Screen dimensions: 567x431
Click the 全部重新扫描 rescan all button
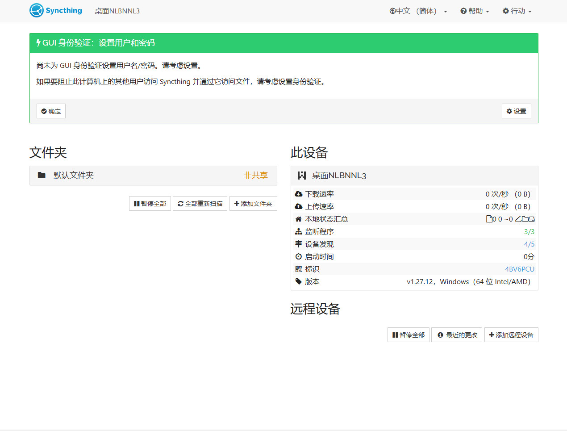[200, 204]
